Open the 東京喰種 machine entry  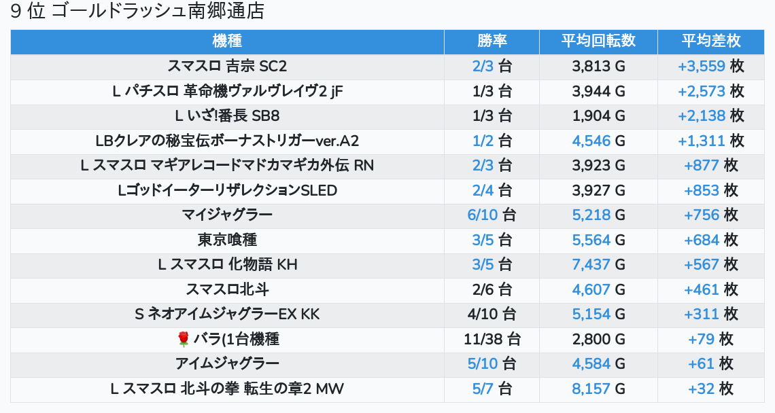point(227,240)
